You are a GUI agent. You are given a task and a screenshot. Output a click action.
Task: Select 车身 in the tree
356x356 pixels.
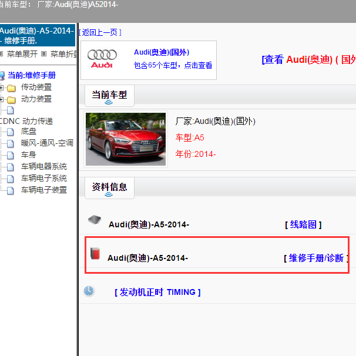pos(29,155)
